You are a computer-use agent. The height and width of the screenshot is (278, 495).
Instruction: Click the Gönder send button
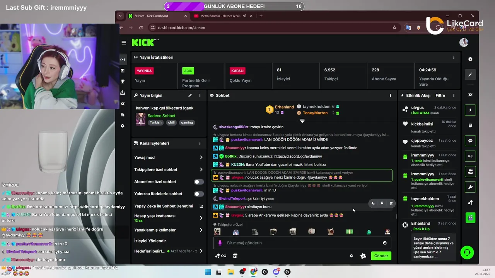pyautogui.click(x=381, y=256)
